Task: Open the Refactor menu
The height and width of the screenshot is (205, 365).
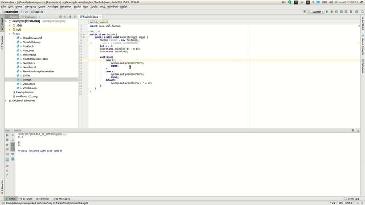Action: [x=66, y=7]
